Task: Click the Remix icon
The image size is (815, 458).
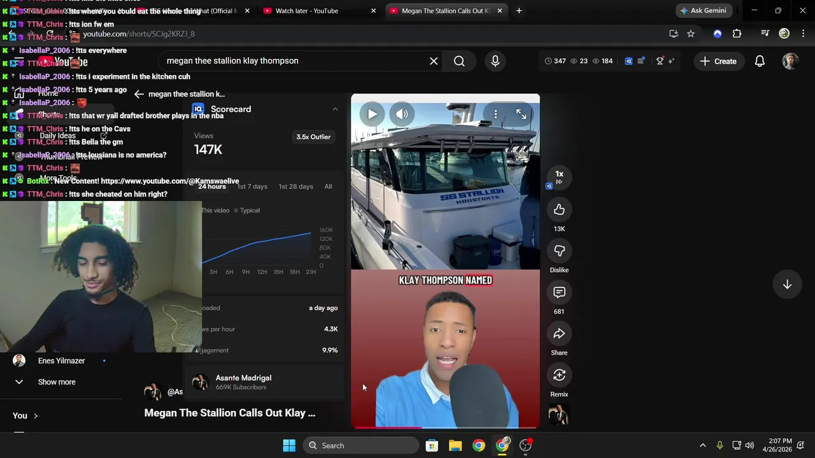Action: 559,375
